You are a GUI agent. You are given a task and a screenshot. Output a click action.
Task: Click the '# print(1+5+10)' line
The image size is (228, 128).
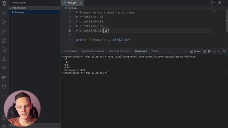[89, 17]
